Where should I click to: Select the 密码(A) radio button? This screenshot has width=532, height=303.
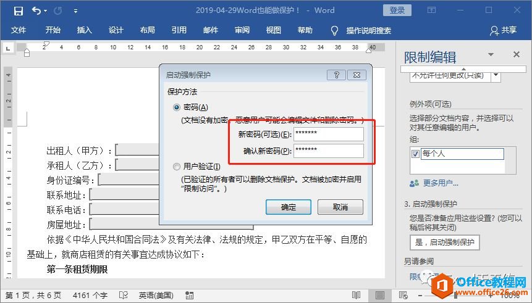click(x=177, y=107)
